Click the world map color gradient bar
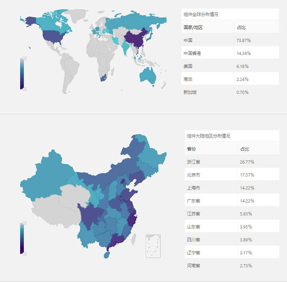The width and height of the screenshot is (287, 282). (x=22, y=74)
